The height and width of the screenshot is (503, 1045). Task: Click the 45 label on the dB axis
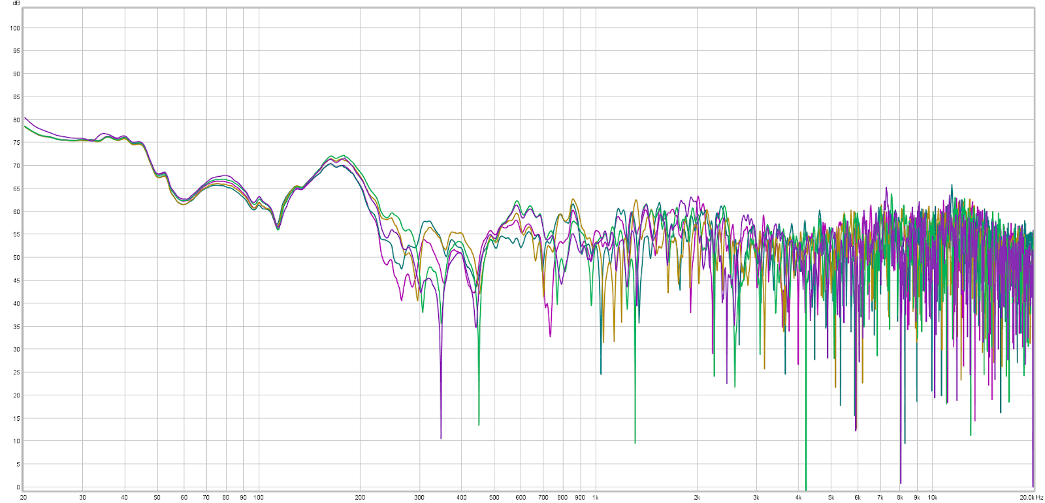click(x=16, y=281)
